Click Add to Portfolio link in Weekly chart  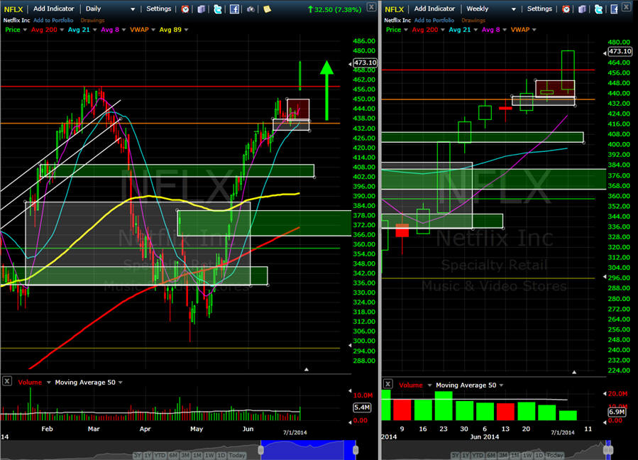tap(434, 20)
